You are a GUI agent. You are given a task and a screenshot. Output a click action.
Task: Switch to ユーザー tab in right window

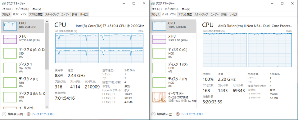tap(214, 14)
